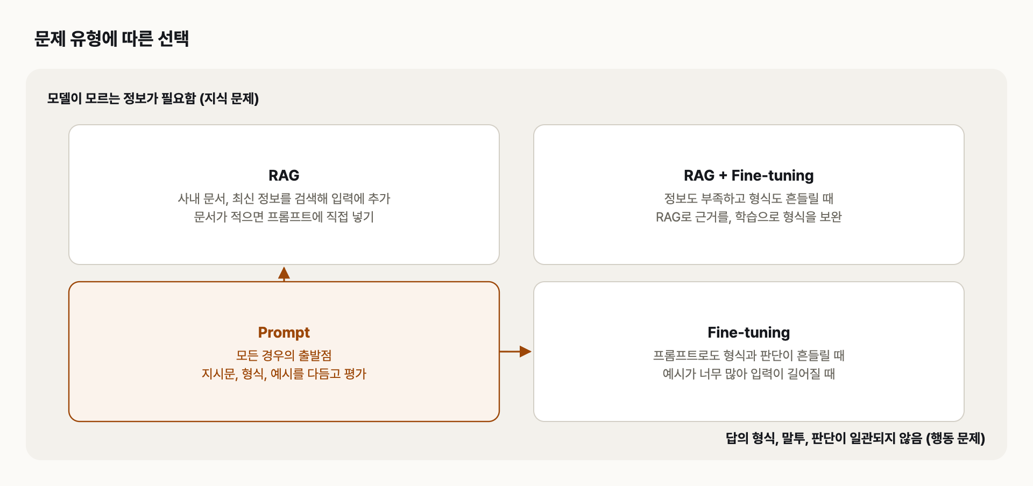Click the line 문서가 적으면 프롬프트에 직접 넣기
The width and height of the screenshot is (1033, 486).
tap(284, 217)
